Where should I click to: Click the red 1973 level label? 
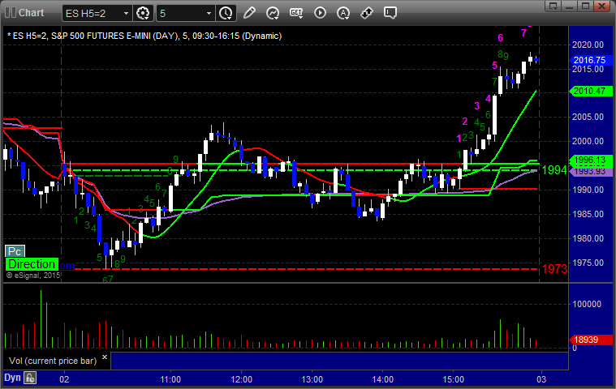point(554,269)
